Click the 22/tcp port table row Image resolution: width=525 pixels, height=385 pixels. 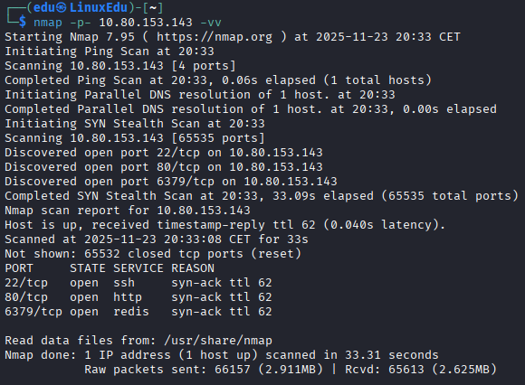[138, 283]
